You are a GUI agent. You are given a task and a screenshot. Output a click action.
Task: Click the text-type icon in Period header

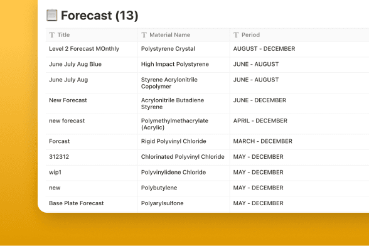[x=236, y=35]
